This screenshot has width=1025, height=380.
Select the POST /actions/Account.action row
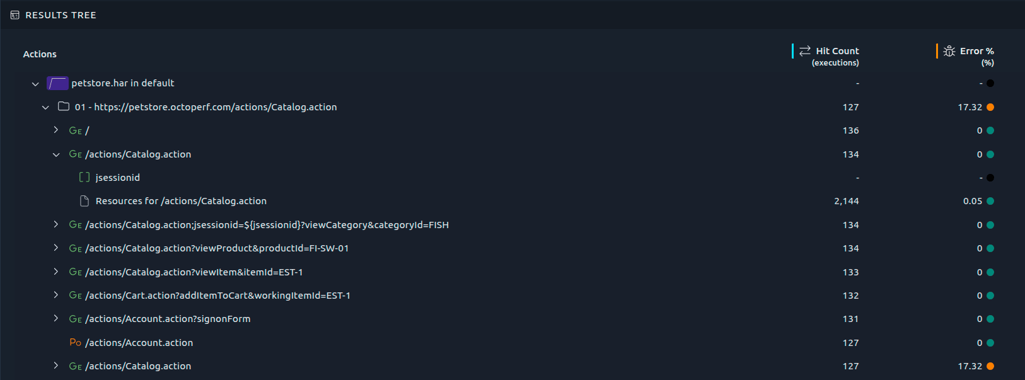139,343
